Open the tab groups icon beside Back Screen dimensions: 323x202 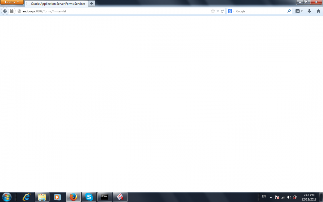pos(12,11)
